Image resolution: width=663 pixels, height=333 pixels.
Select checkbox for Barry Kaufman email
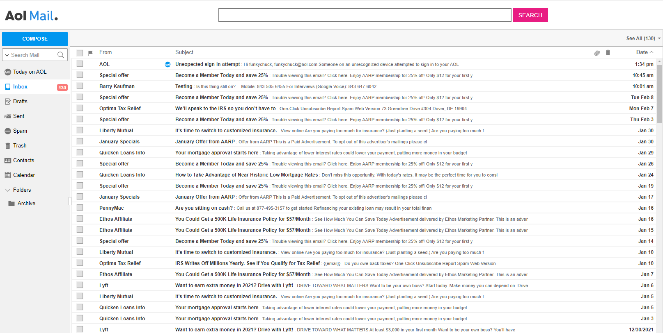[80, 86]
